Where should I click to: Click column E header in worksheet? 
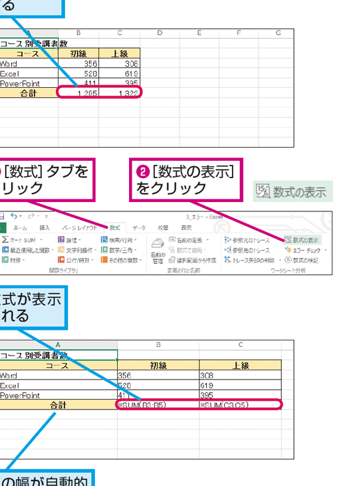[x=199, y=33]
